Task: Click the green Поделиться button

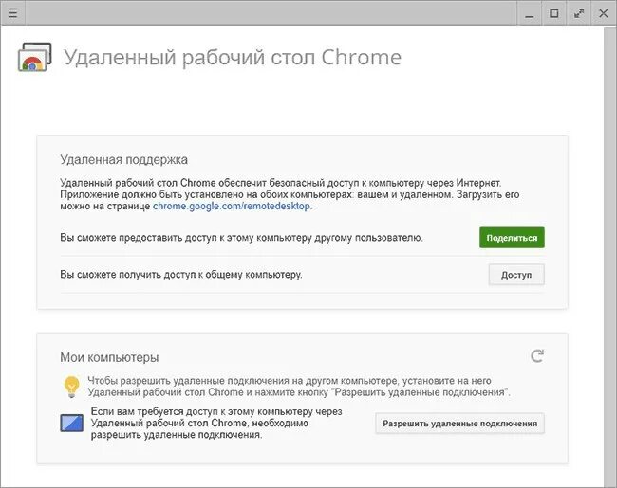Action: click(512, 238)
